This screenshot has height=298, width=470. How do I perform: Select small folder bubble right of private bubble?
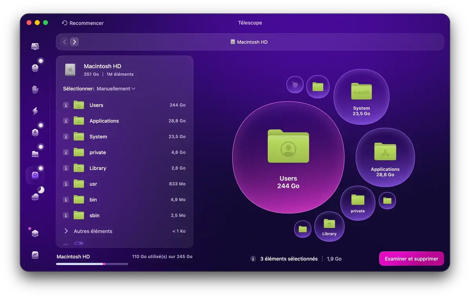387,200
